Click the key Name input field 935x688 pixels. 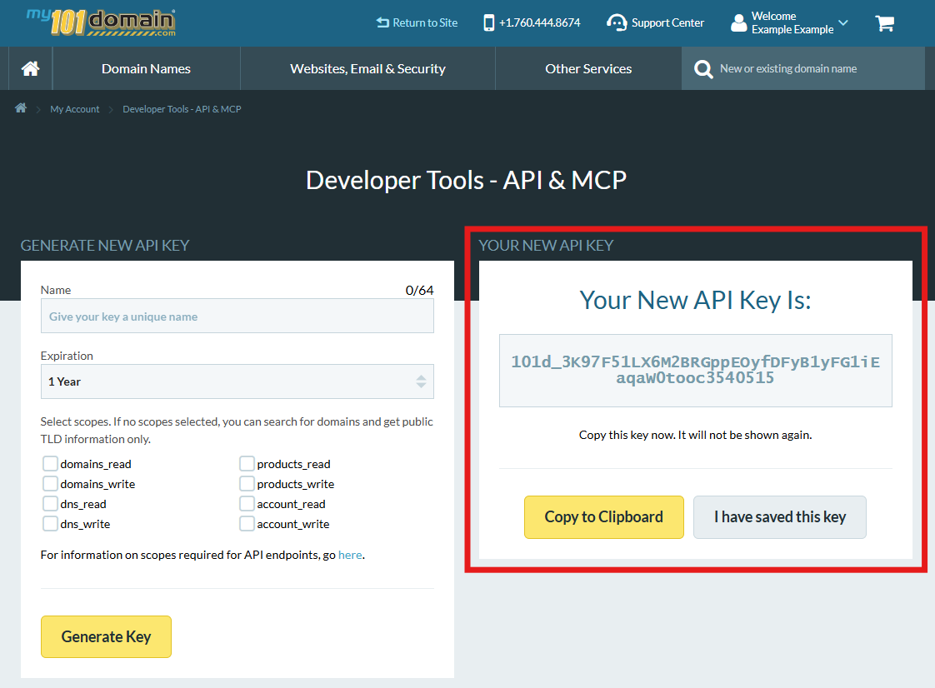click(x=237, y=316)
